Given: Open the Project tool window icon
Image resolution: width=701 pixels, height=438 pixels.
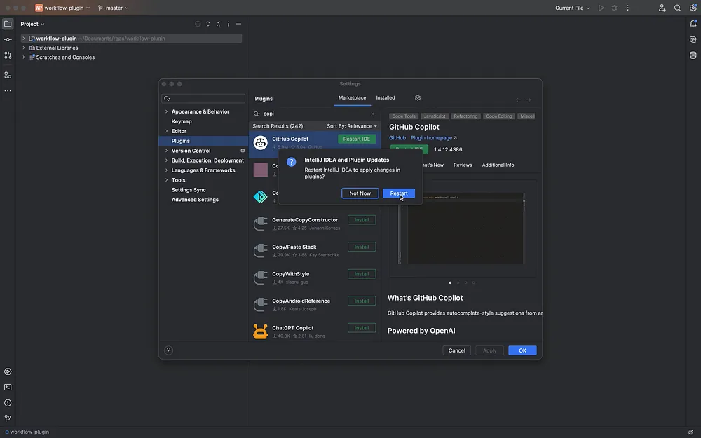Looking at the screenshot, I should tap(8, 24).
